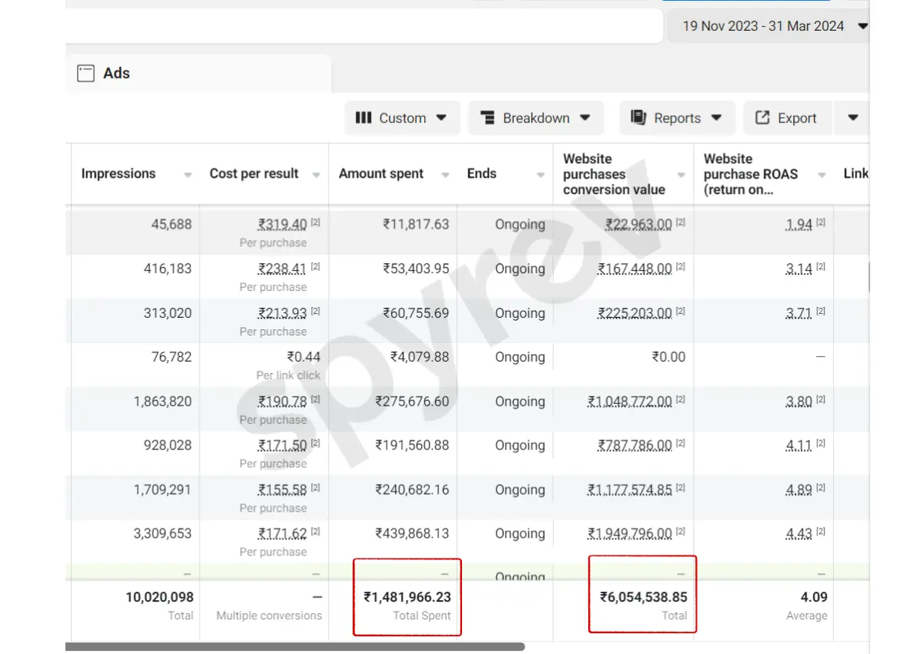Click the ₹1,048,772.00 conversion value link
Viewport: 924px width, 654px height.
point(630,402)
